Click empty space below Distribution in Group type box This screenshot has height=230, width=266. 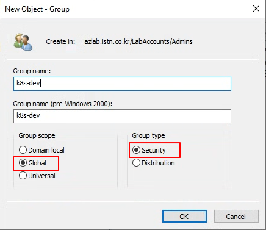pyautogui.click(x=179, y=177)
